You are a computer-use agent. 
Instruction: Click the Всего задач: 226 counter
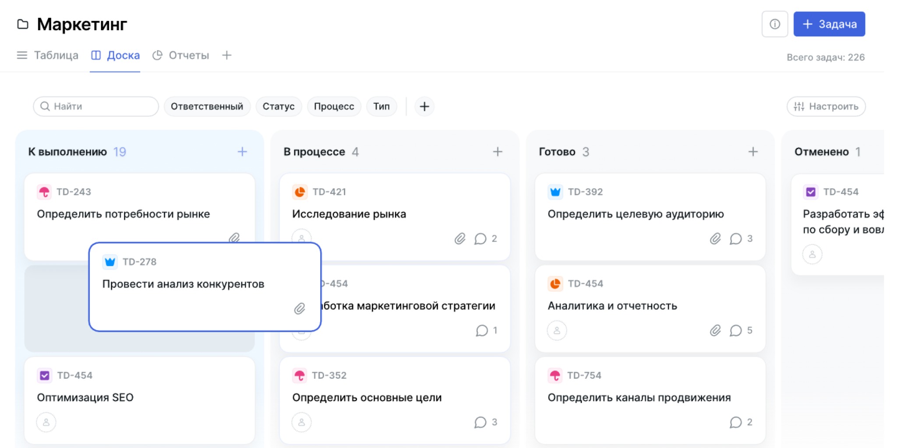826,57
